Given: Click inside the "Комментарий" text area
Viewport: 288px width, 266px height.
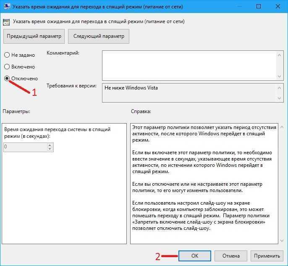Looking at the screenshot, I should (x=189, y=66).
